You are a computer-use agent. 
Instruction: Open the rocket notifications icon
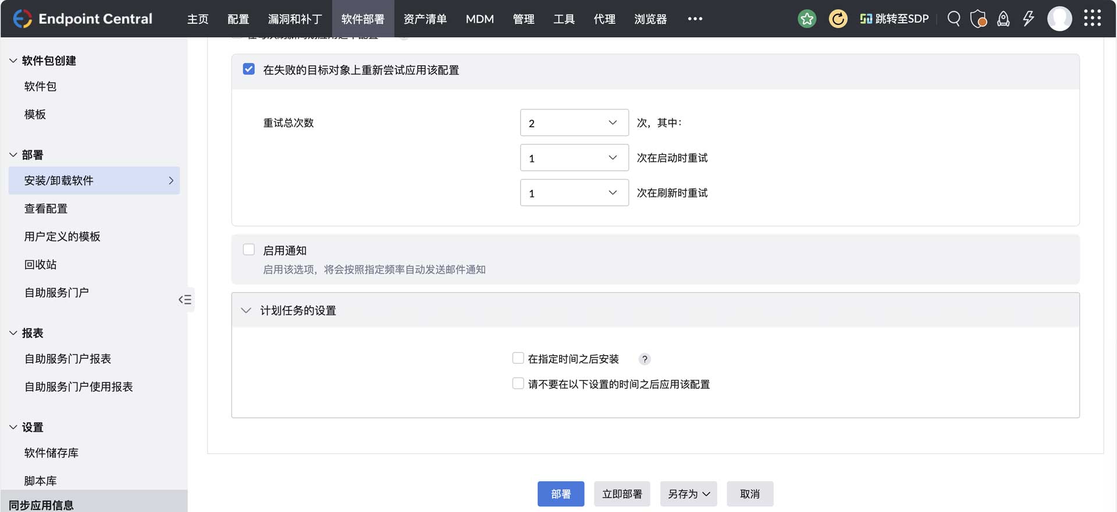coord(1004,19)
